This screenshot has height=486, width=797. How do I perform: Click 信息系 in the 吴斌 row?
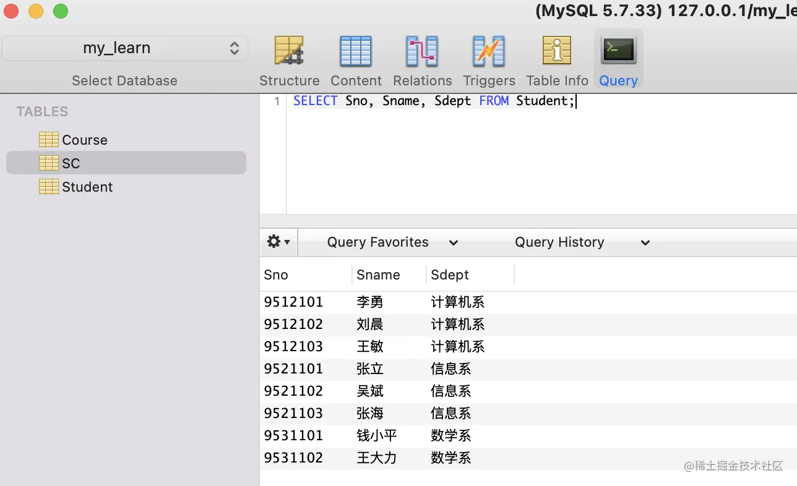[451, 391]
